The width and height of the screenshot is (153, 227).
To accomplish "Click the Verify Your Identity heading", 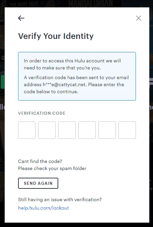I will click(56, 36).
